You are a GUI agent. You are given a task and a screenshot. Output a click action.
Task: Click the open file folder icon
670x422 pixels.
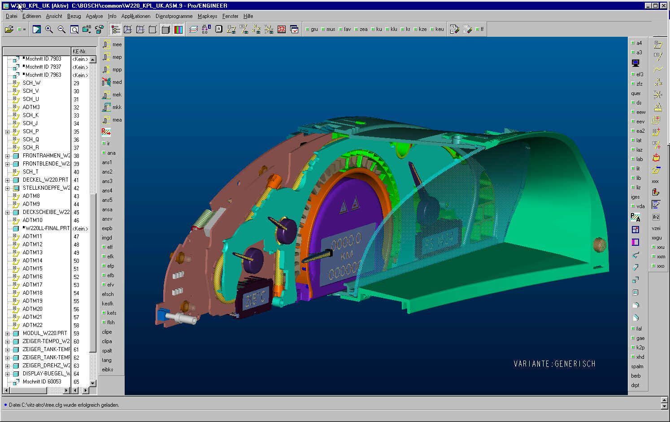tap(9, 30)
